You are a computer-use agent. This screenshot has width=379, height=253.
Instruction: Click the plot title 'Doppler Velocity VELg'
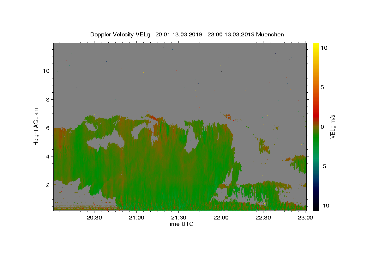(x=120, y=34)
